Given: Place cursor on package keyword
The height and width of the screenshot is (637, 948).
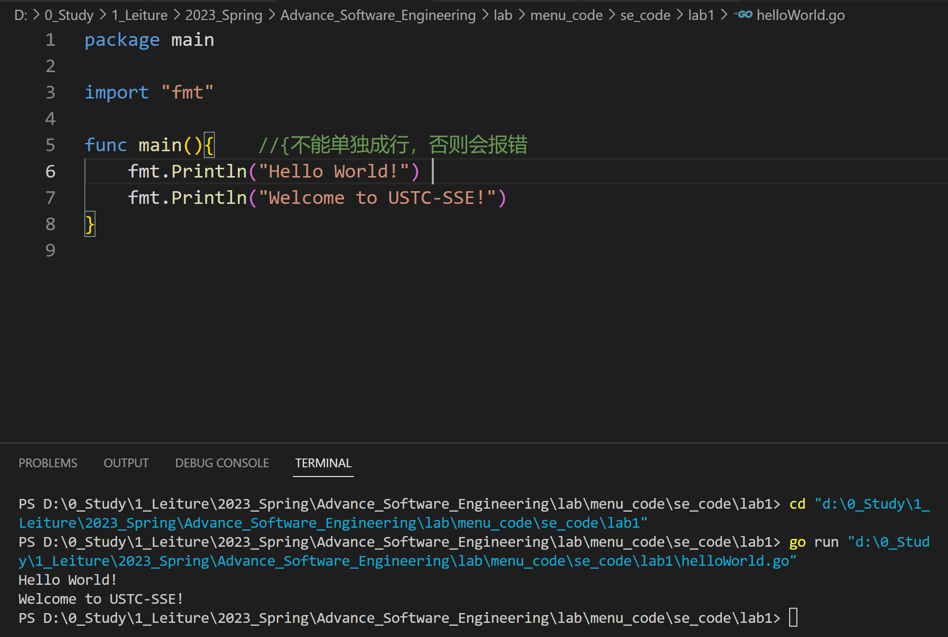Looking at the screenshot, I should click(122, 40).
